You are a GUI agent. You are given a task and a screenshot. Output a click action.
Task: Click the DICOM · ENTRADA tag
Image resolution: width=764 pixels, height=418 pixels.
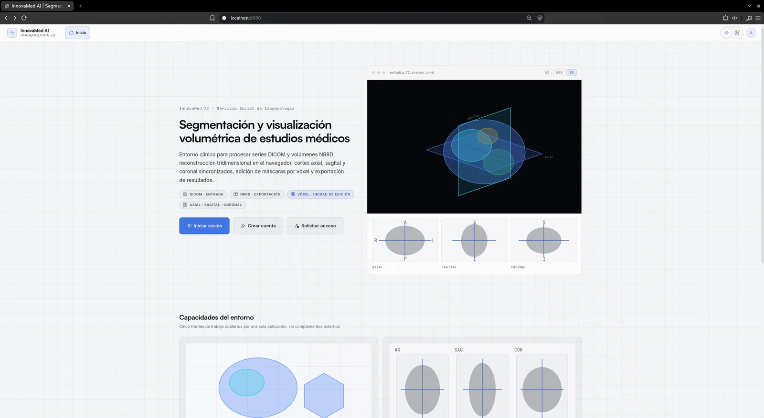[203, 194]
